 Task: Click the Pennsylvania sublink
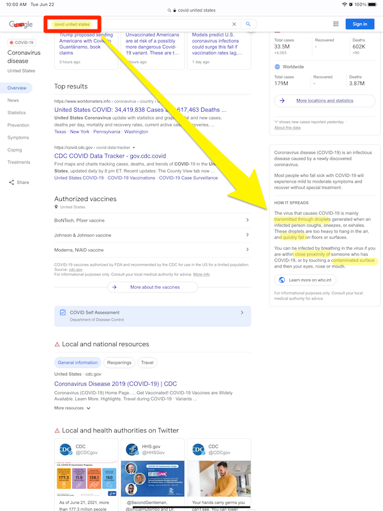107,132
